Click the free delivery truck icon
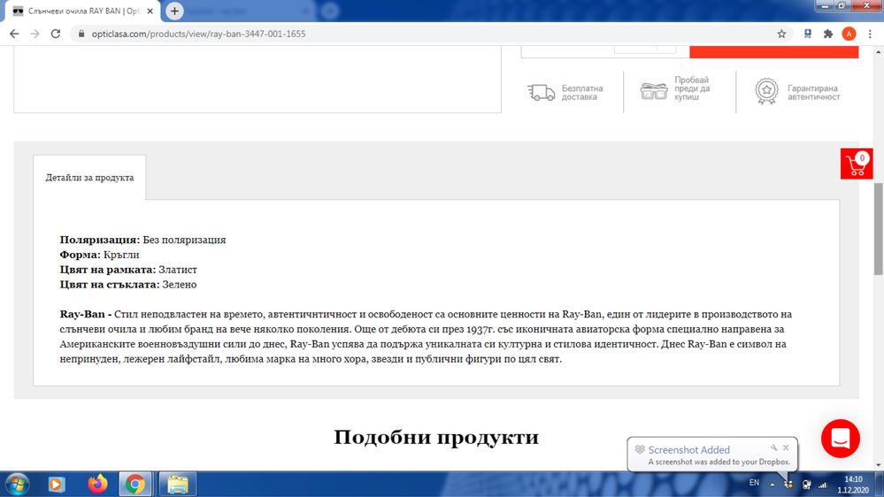This screenshot has width=884, height=497. [542, 92]
